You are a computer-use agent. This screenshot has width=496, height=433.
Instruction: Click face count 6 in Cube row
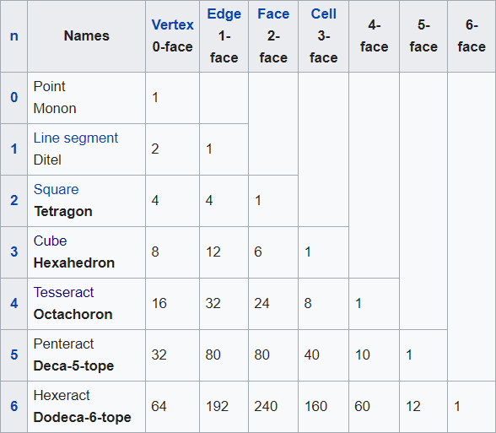point(258,252)
